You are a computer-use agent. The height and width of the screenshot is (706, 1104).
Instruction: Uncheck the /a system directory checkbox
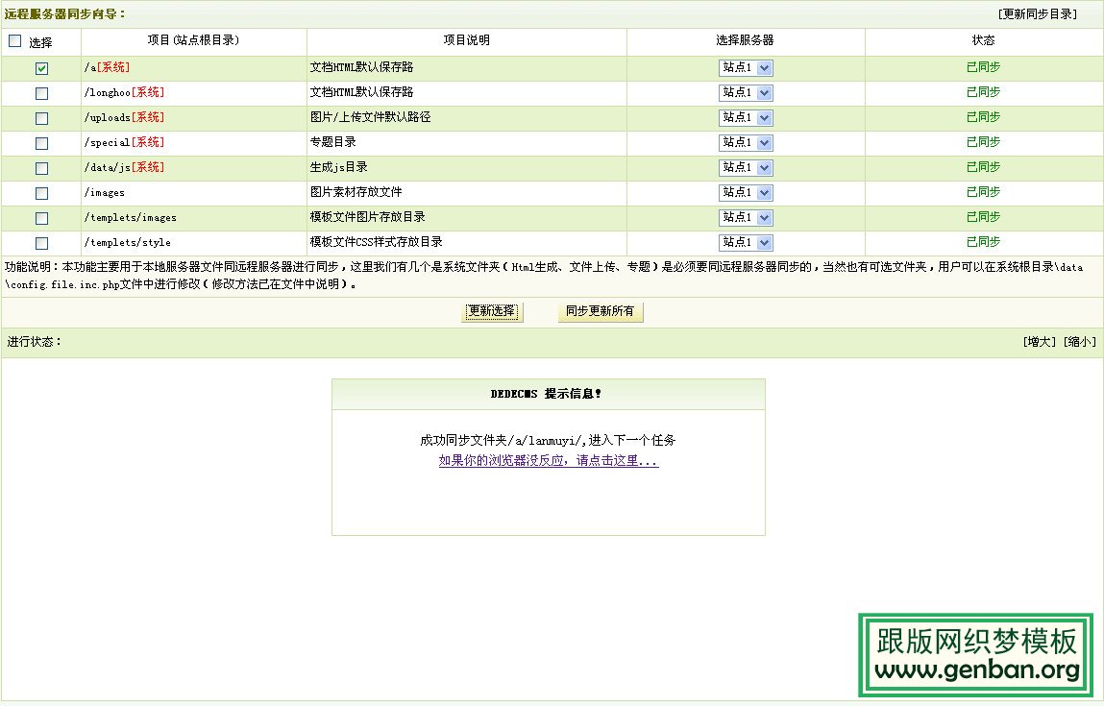click(x=41, y=68)
